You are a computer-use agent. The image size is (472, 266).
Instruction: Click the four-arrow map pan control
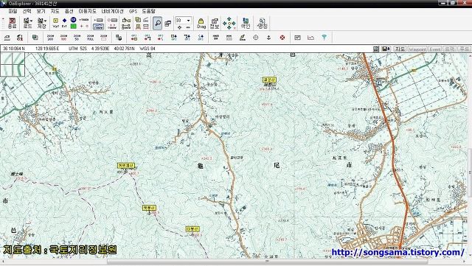(x=229, y=23)
